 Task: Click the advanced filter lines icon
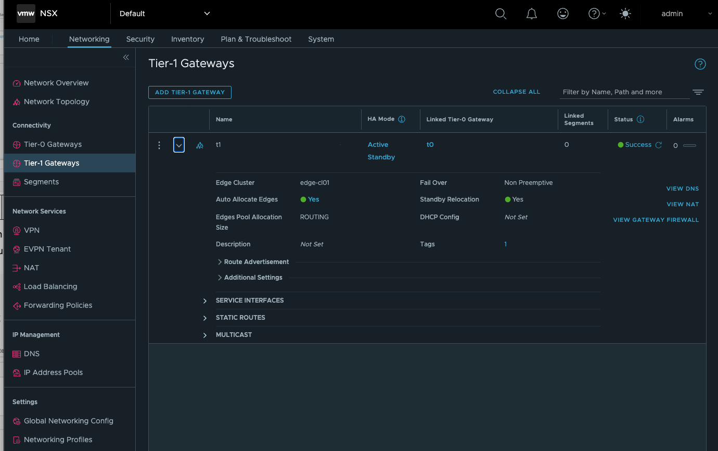[x=698, y=92]
